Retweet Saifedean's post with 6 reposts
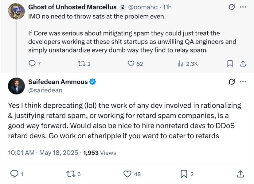 pyautogui.click(x=70, y=174)
